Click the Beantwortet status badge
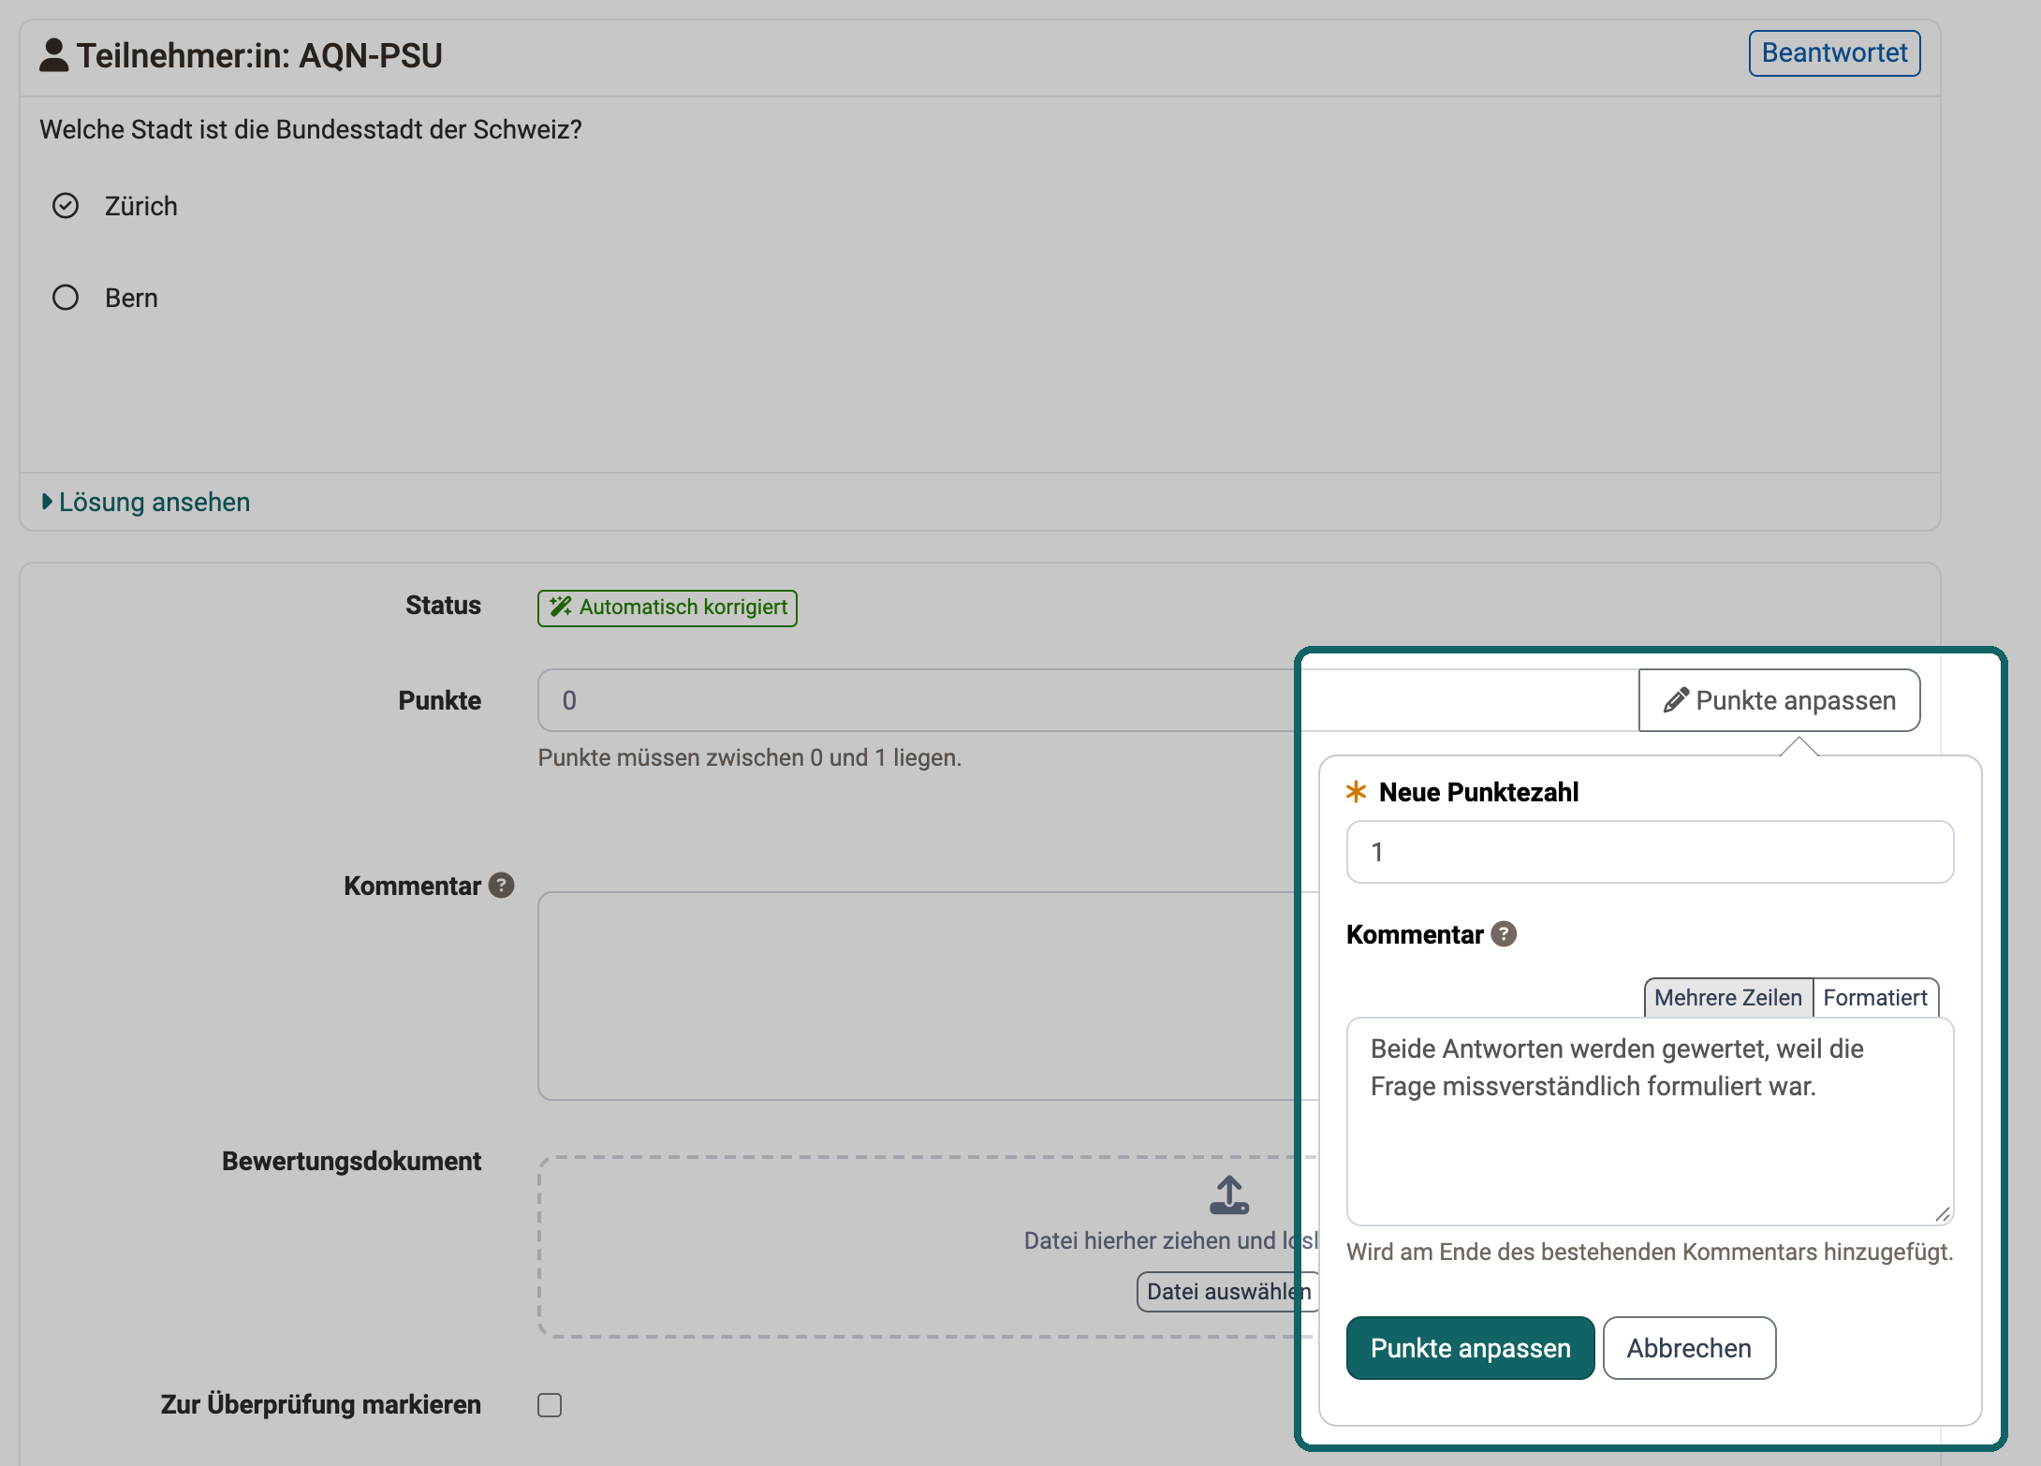 1834,53
